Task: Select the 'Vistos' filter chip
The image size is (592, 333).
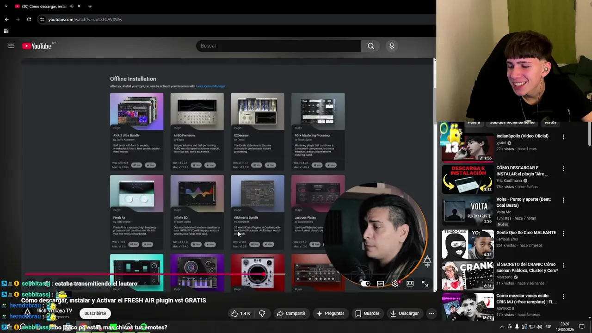Action: pos(550,122)
